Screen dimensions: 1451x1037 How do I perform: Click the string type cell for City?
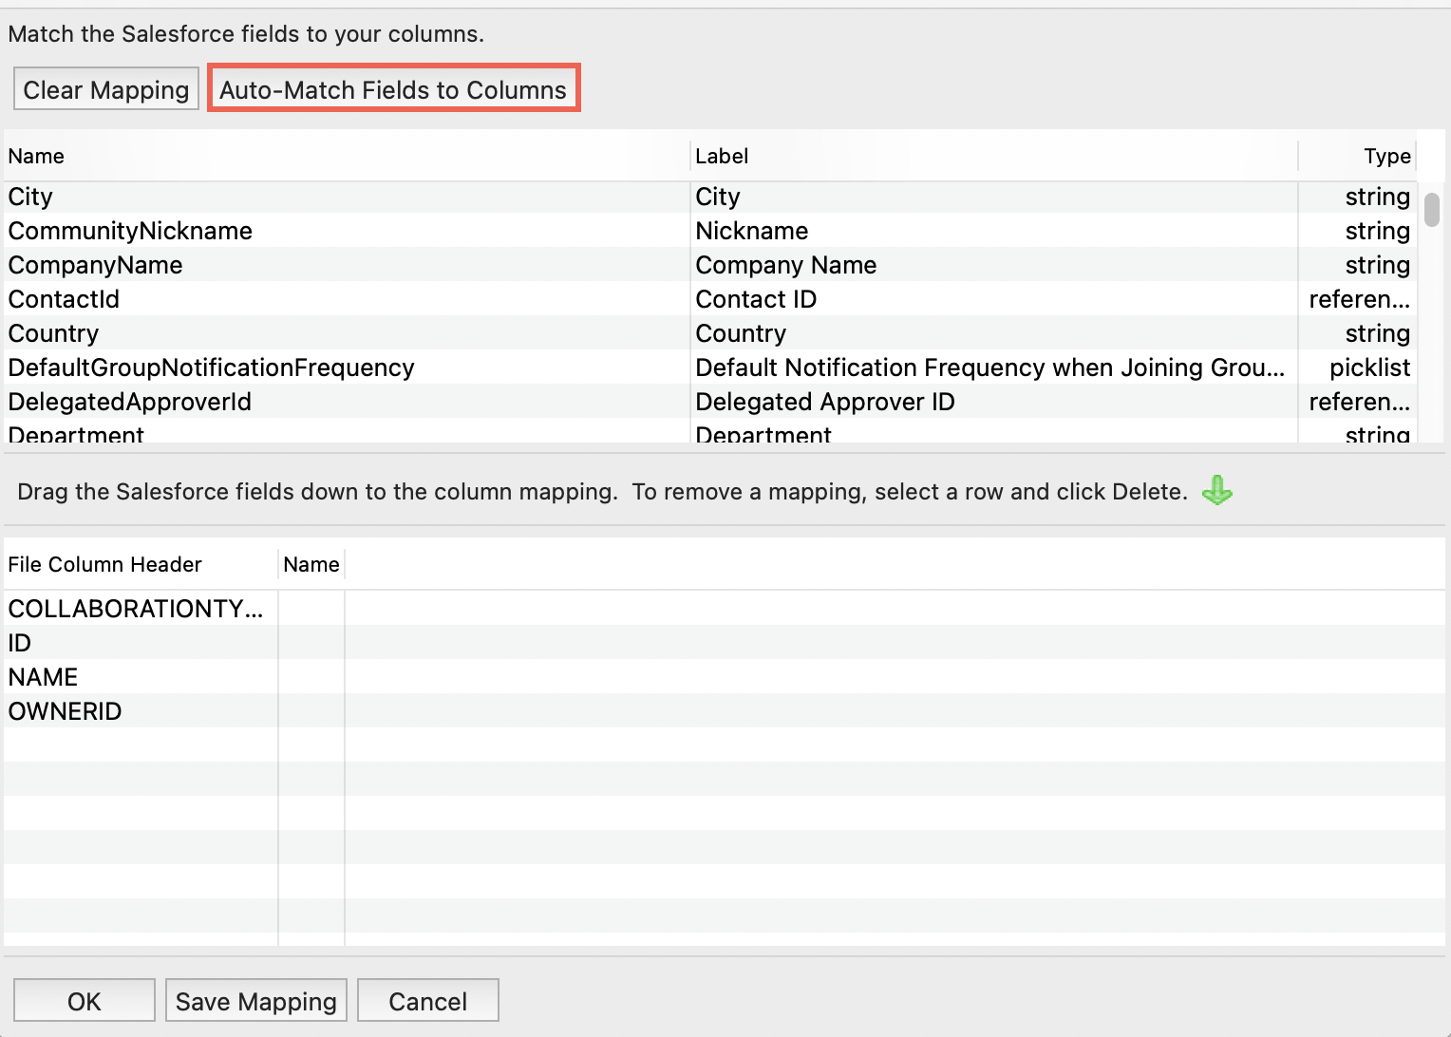pyautogui.click(x=1357, y=197)
